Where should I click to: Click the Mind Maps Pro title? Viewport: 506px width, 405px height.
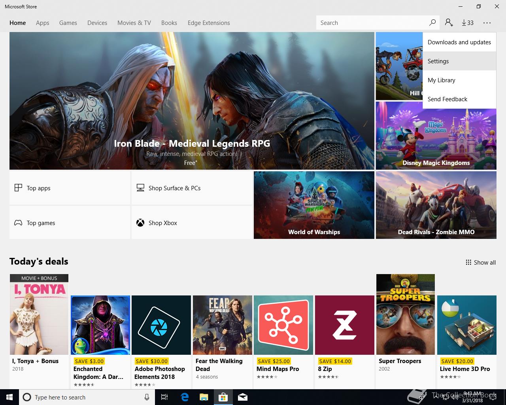tap(278, 369)
